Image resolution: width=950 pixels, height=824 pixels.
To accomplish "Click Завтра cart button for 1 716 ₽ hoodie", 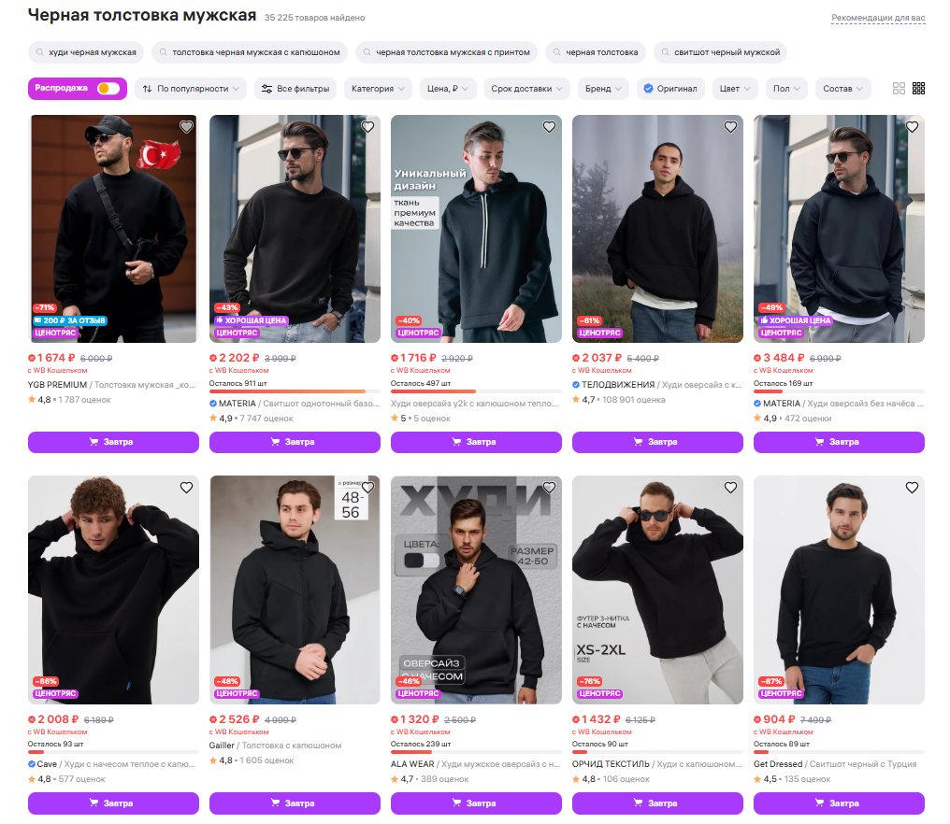I will tap(476, 442).
